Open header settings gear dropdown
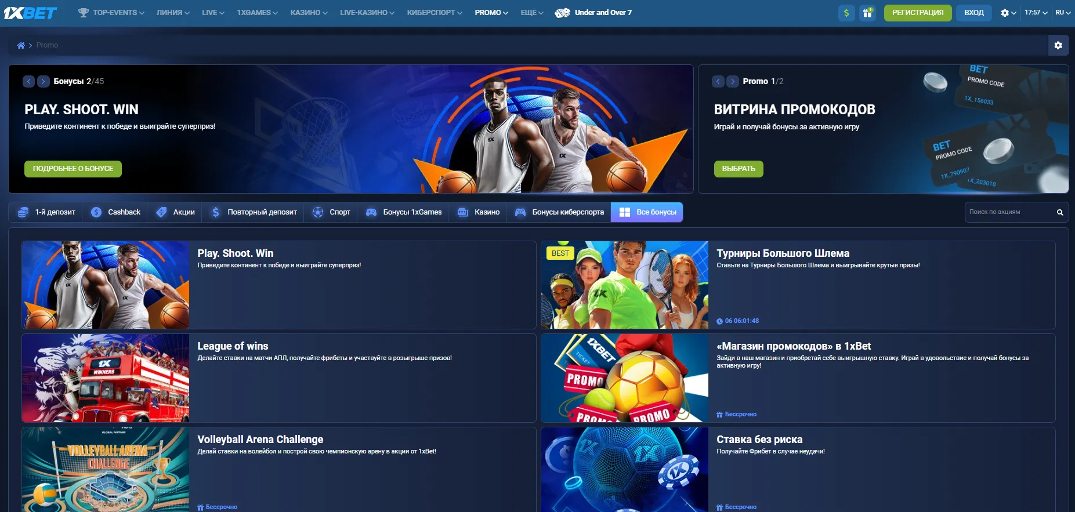This screenshot has height=512, width=1075. point(1008,13)
